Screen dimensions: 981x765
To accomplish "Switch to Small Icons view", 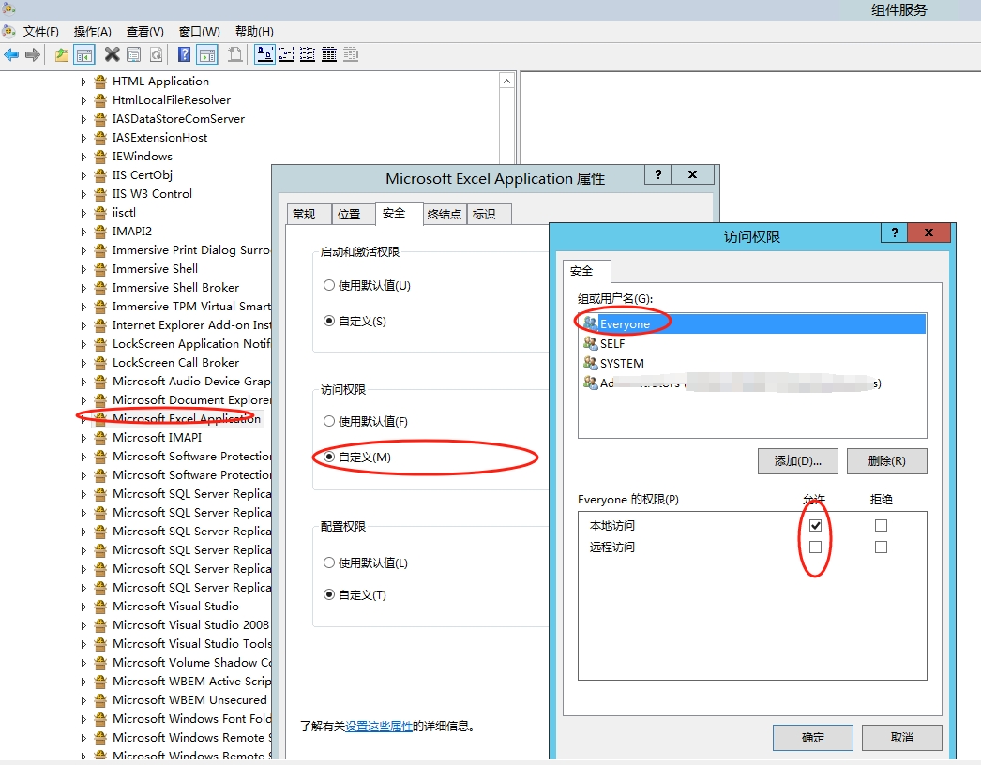I will click(x=287, y=55).
